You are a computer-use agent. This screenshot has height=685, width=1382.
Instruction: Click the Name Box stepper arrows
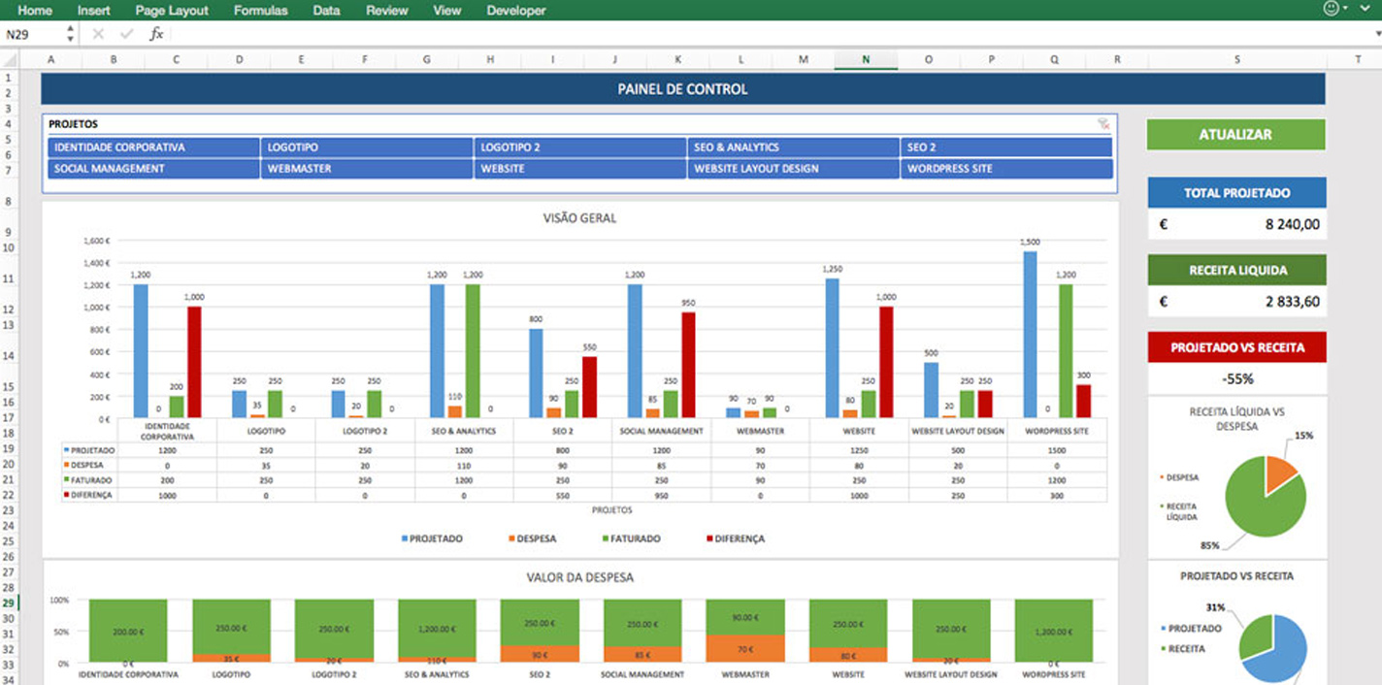point(71,34)
